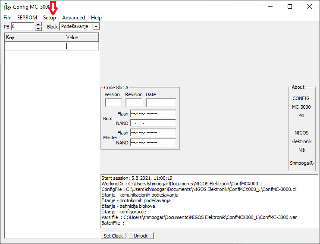320x244 pixels.
Task: Click the Value column header
Action: [82, 38]
